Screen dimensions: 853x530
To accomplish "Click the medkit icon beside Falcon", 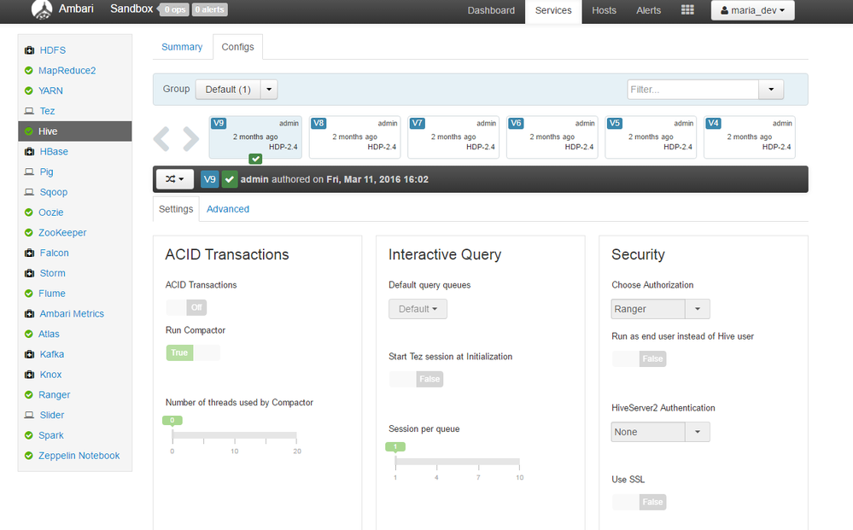I will click(x=29, y=253).
